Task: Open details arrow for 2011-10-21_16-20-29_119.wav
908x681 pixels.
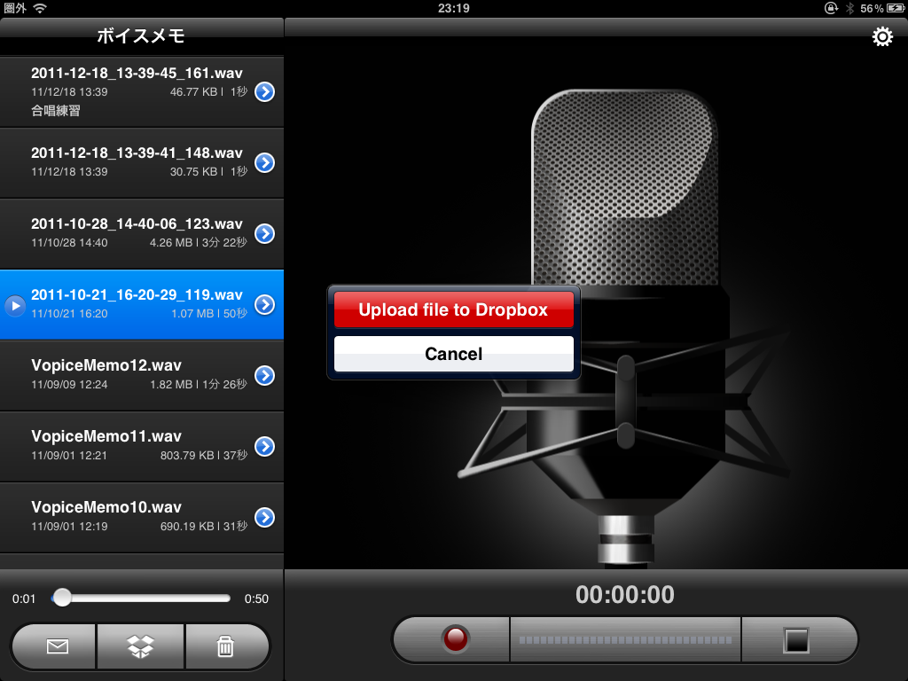Action: pyautogui.click(x=264, y=305)
